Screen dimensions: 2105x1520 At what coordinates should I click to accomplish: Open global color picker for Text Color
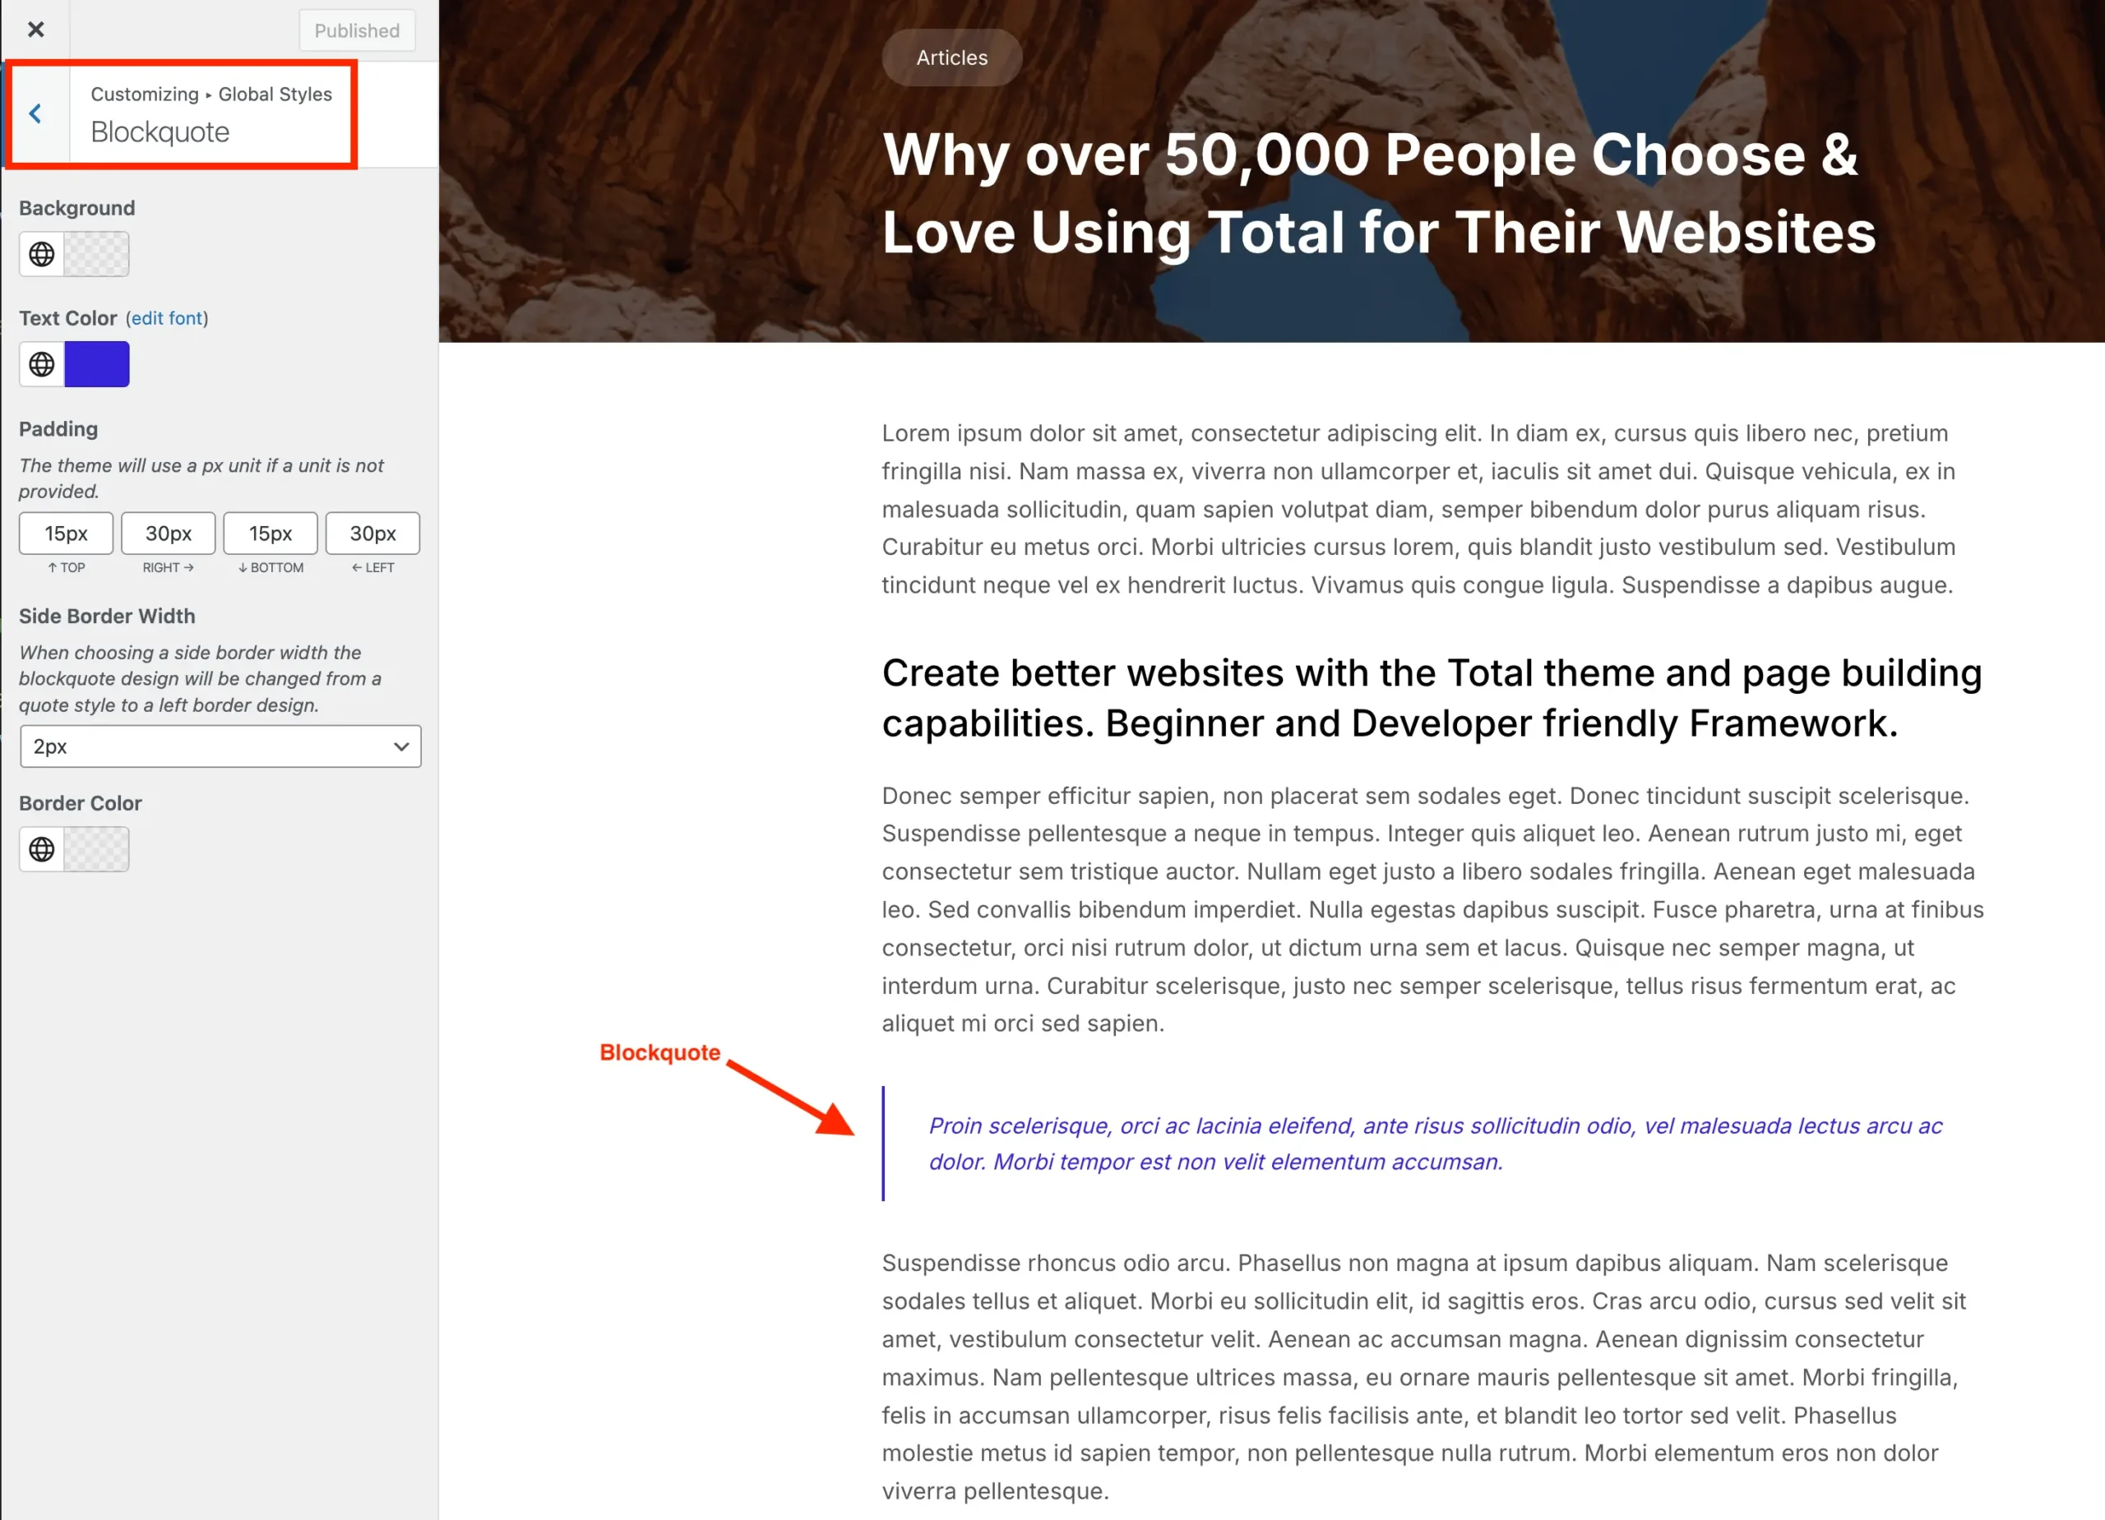pos(42,363)
